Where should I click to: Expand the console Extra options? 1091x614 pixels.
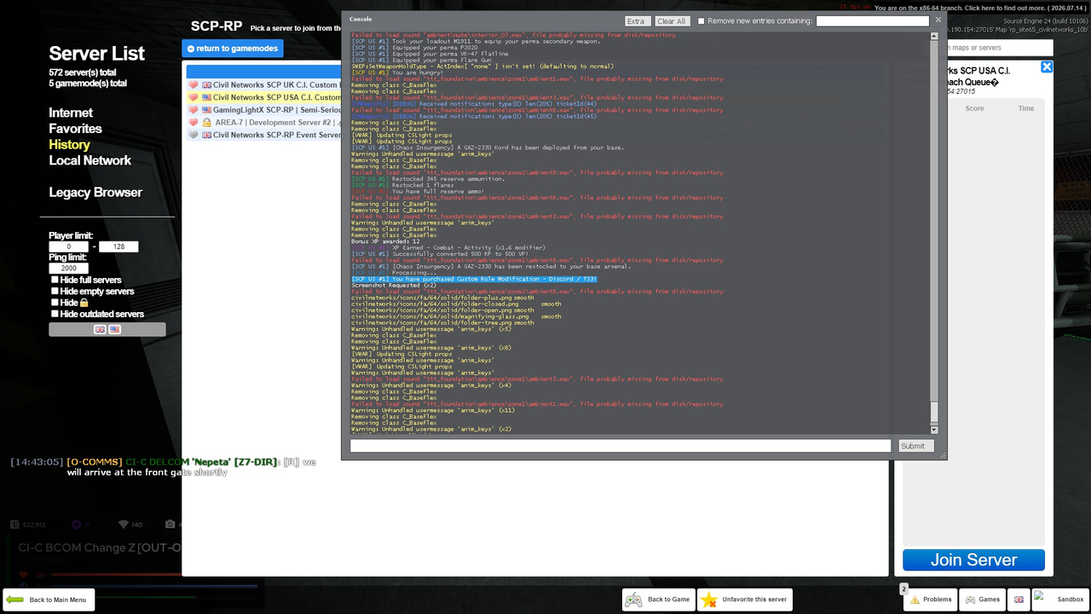point(638,21)
